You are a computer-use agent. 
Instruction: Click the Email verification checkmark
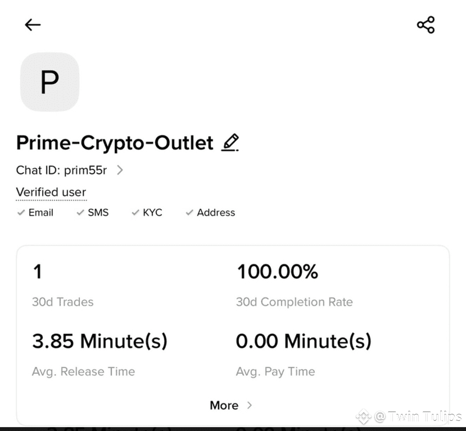coord(21,212)
